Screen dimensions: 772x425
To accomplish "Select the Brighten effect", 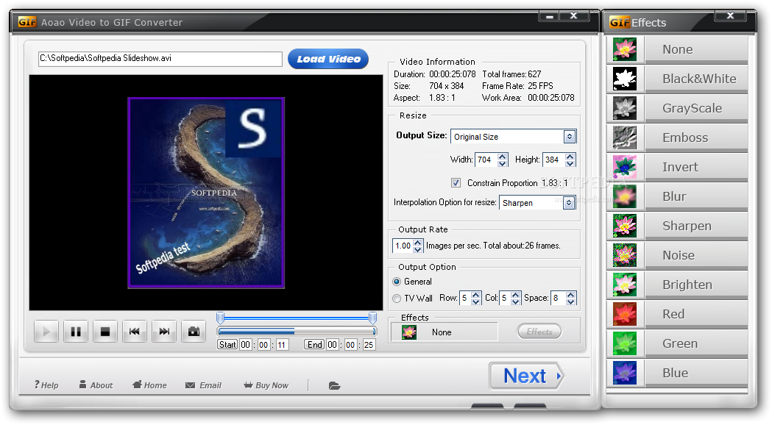I will (696, 285).
